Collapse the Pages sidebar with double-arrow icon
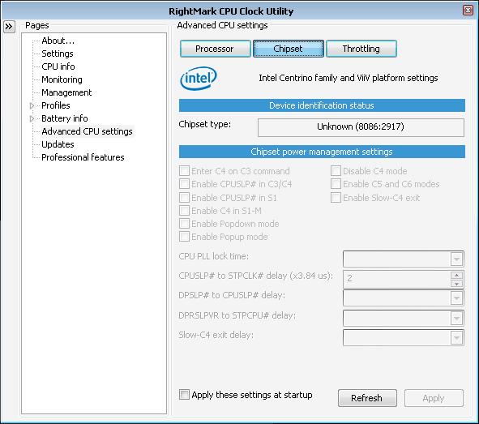Viewport: 479px width, 424px height. click(9, 27)
